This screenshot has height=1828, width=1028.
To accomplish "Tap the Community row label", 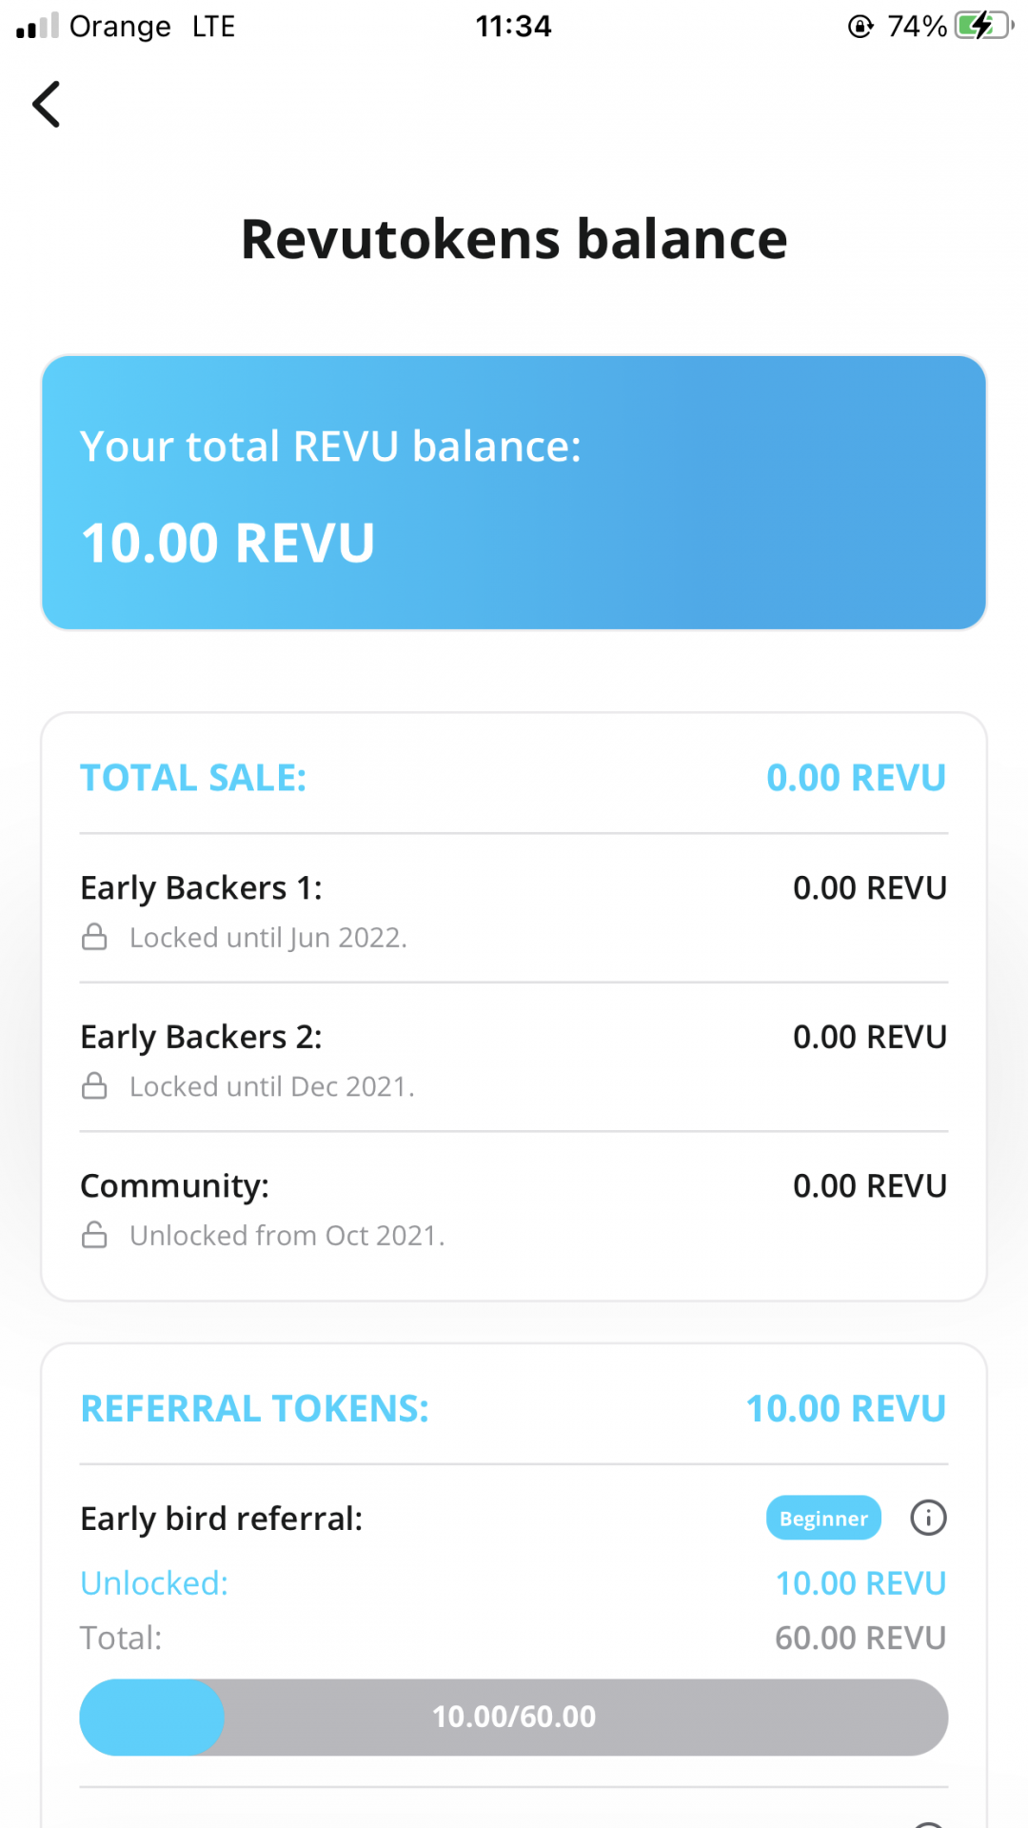I will point(175,1186).
